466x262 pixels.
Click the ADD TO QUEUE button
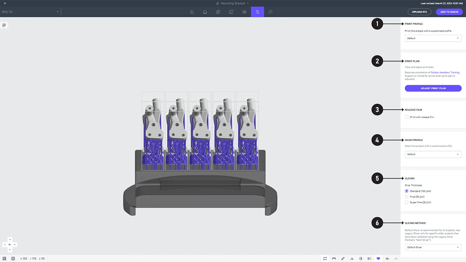pos(449,12)
